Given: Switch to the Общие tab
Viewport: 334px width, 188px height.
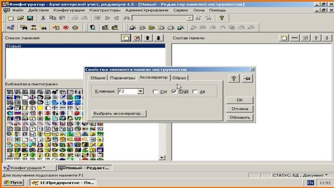Looking at the screenshot, I should coord(98,78).
